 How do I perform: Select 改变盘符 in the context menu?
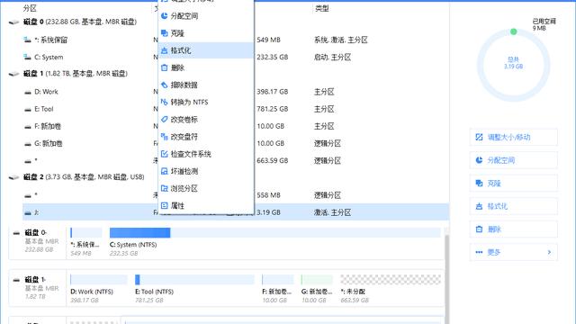click(x=206, y=137)
